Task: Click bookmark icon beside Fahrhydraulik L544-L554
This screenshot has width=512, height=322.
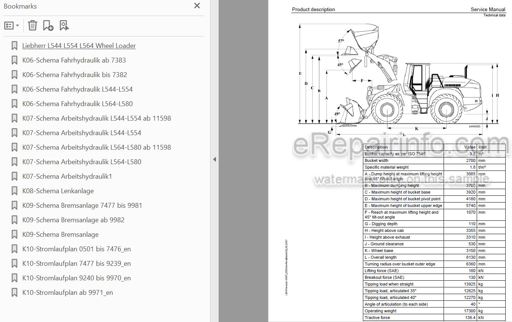Action: 15,89
